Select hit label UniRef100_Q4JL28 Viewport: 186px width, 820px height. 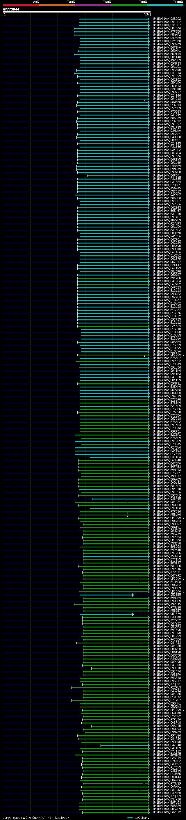167,377
